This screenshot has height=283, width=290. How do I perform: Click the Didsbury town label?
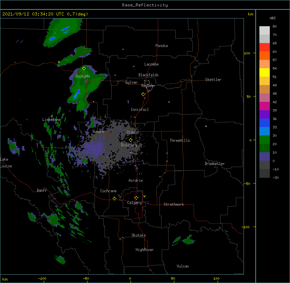[129, 145]
